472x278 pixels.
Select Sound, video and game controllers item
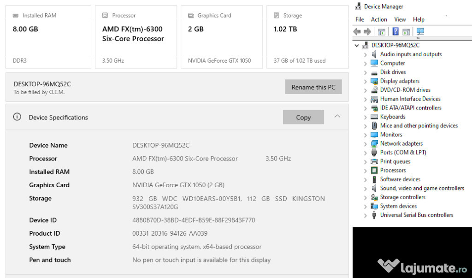point(422,188)
